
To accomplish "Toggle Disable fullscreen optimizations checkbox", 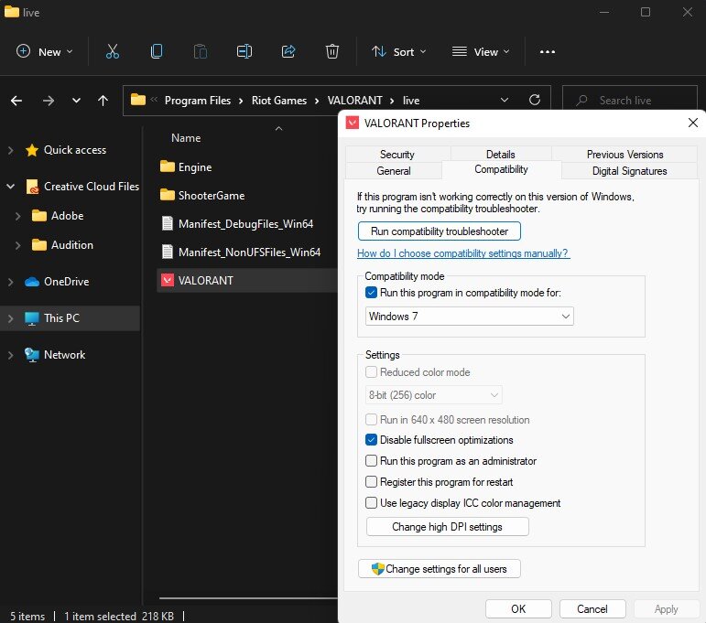I will pyautogui.click(x=371, y=440).
